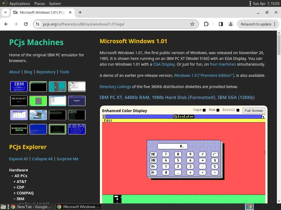
Task: Click the calculator multiply key
Action: 203,160
